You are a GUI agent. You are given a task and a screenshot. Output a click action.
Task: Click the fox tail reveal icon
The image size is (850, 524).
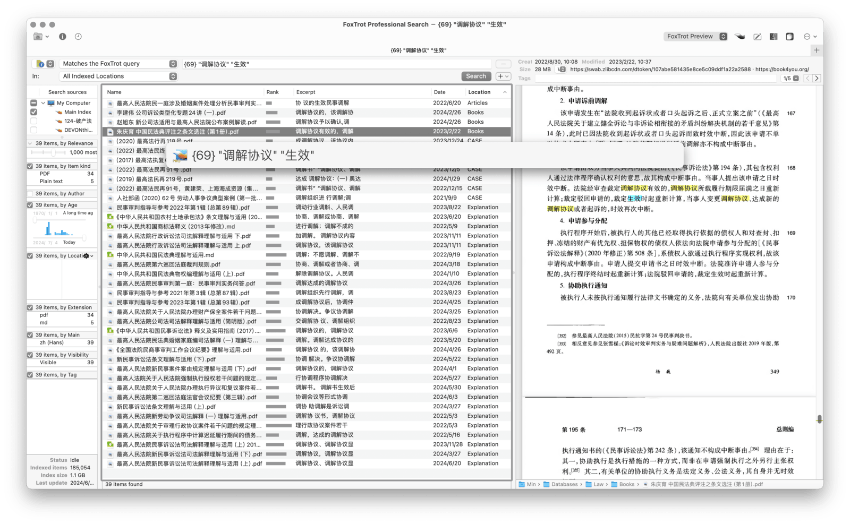coord(739,37)
